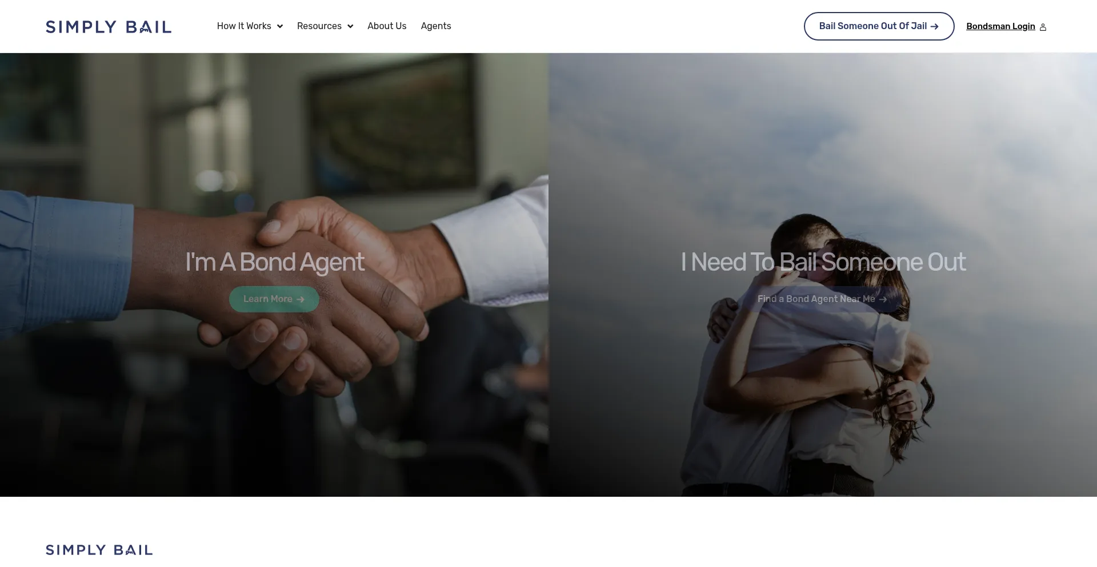Select the I'm A Bond Agent heading
Image resolution: width=1097 pixels, height=567 pixels.
274,262
